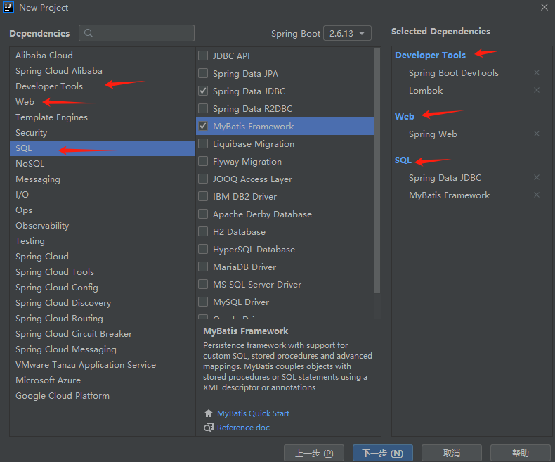Open the Testing category

(x=103, y=241)
